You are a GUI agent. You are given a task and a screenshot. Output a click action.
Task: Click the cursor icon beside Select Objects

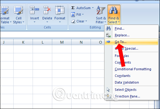(x=108, y=90)
